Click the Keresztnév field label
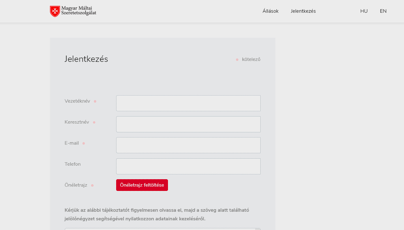 pos(77,122)
